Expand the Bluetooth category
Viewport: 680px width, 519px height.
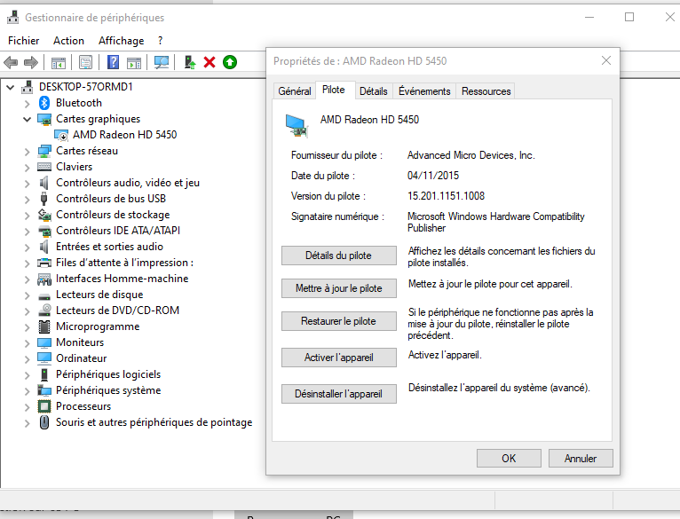pyautogui.click(x=27, y=104)
